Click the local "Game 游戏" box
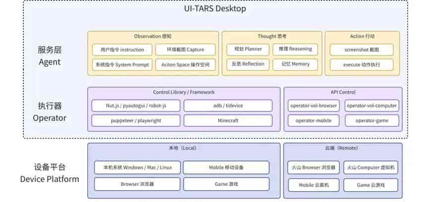428x202 pixels. click(226, 184)
